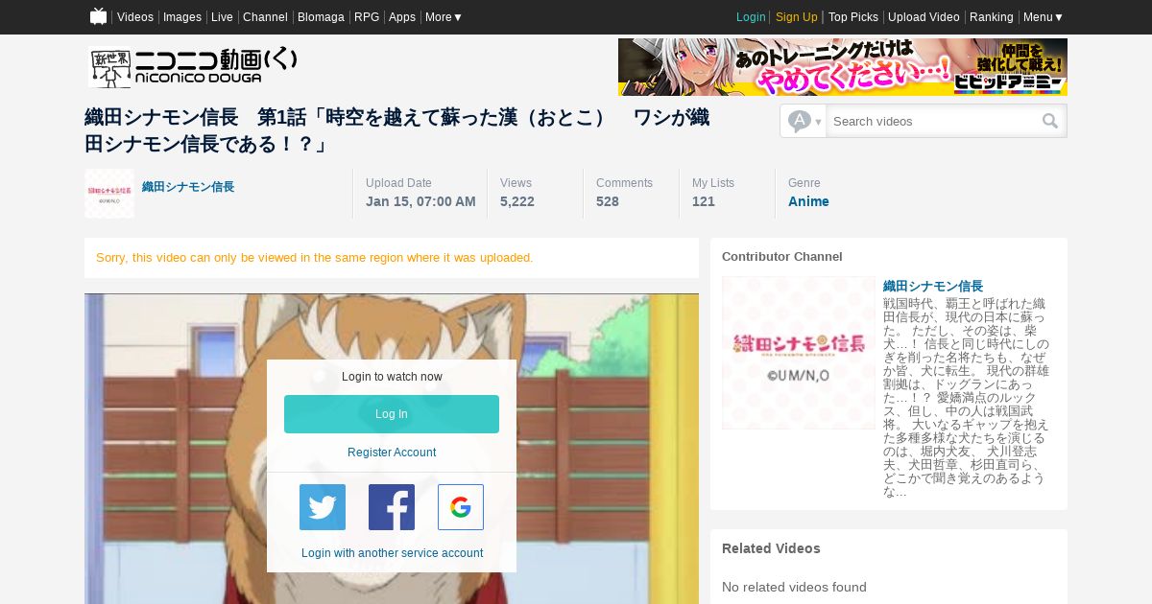This screenshot has height=604, width=1152.
Task: Expand the Menu dropdown at top right
Action: pos(1043,17)
